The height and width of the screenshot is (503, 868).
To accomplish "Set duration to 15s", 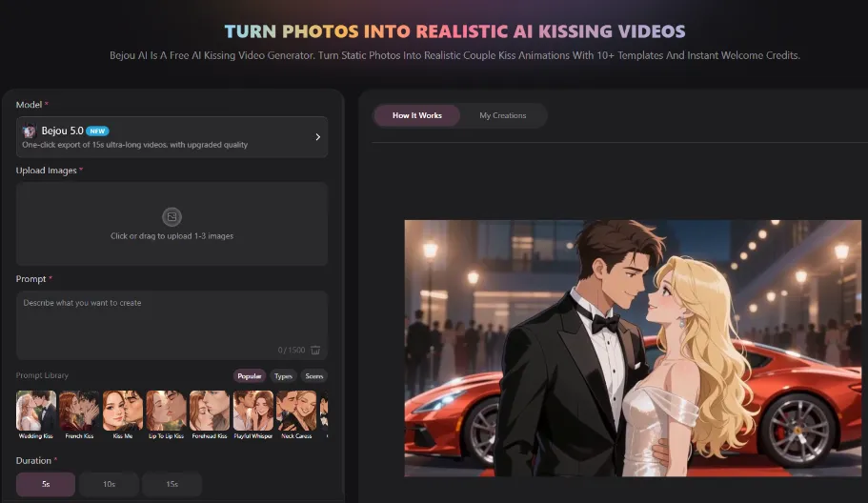I will pos(172,484).
